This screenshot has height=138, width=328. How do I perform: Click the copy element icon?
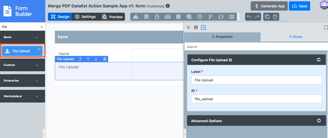[x=267, y=17]
